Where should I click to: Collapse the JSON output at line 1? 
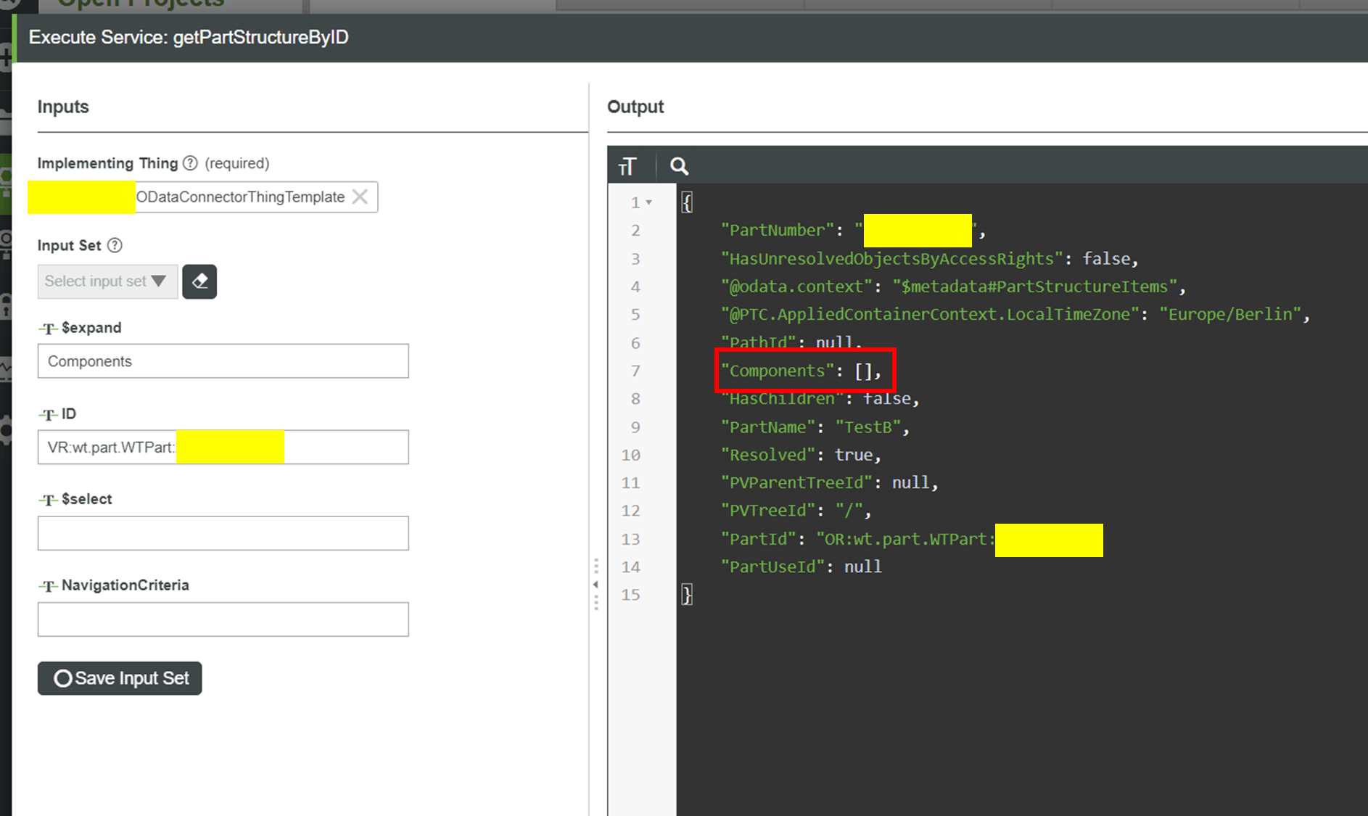tap(648, 202)
